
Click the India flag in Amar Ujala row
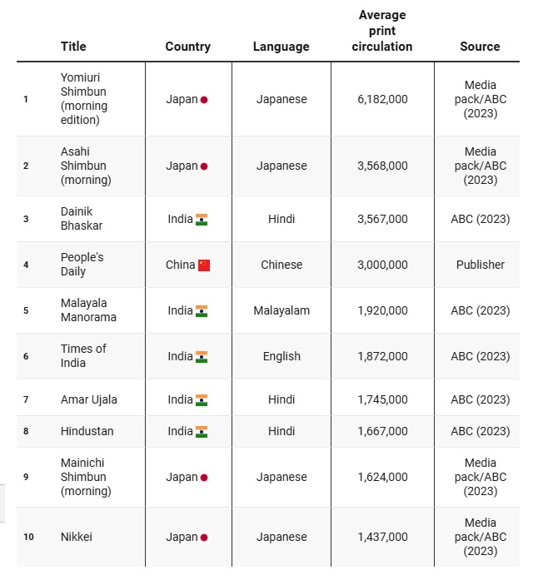(202, 400)
